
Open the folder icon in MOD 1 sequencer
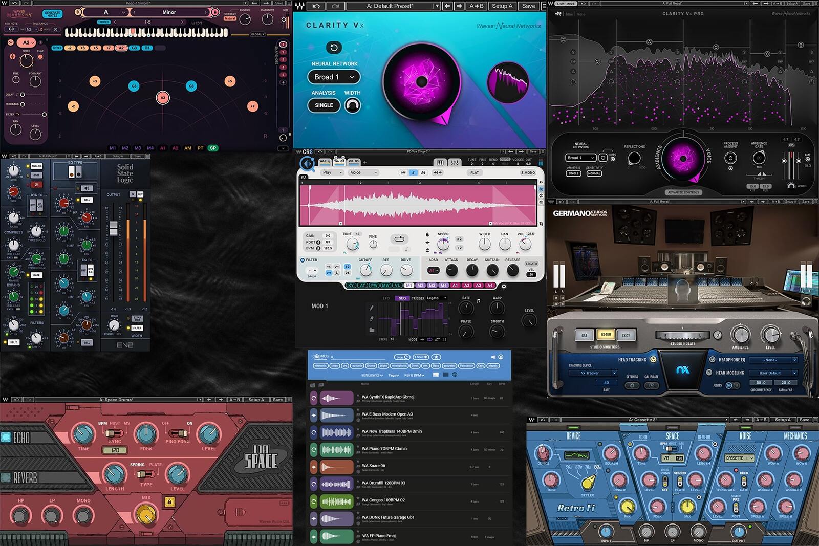[x=372, y=330]
